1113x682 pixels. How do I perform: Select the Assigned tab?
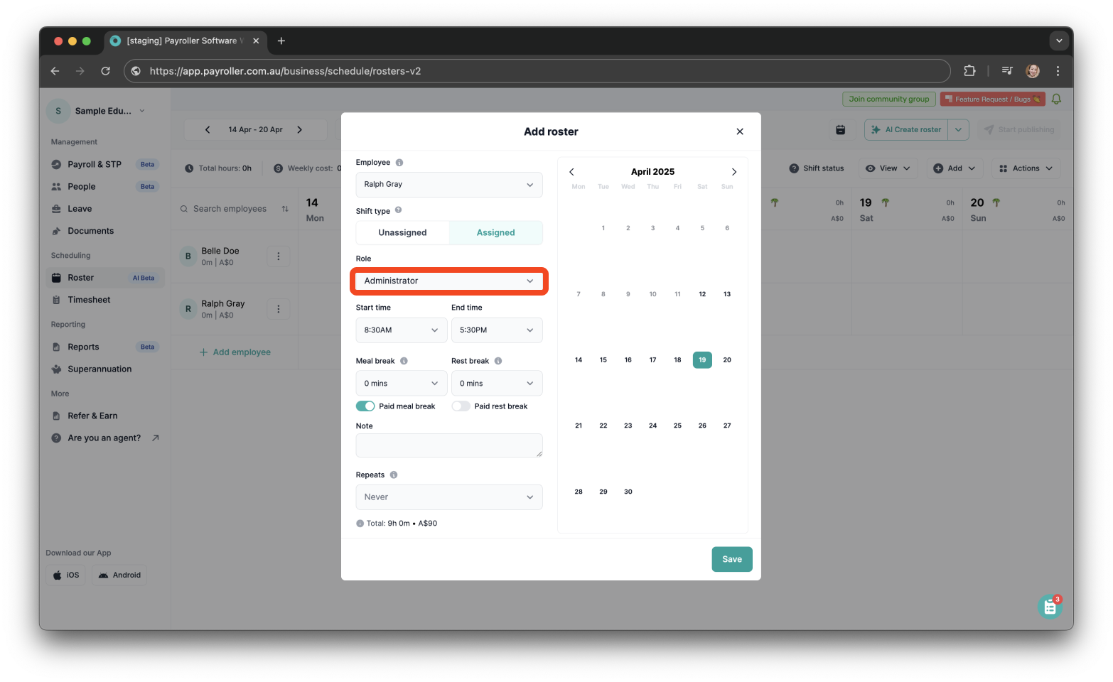pyautogui.click(x=495, y=232)
